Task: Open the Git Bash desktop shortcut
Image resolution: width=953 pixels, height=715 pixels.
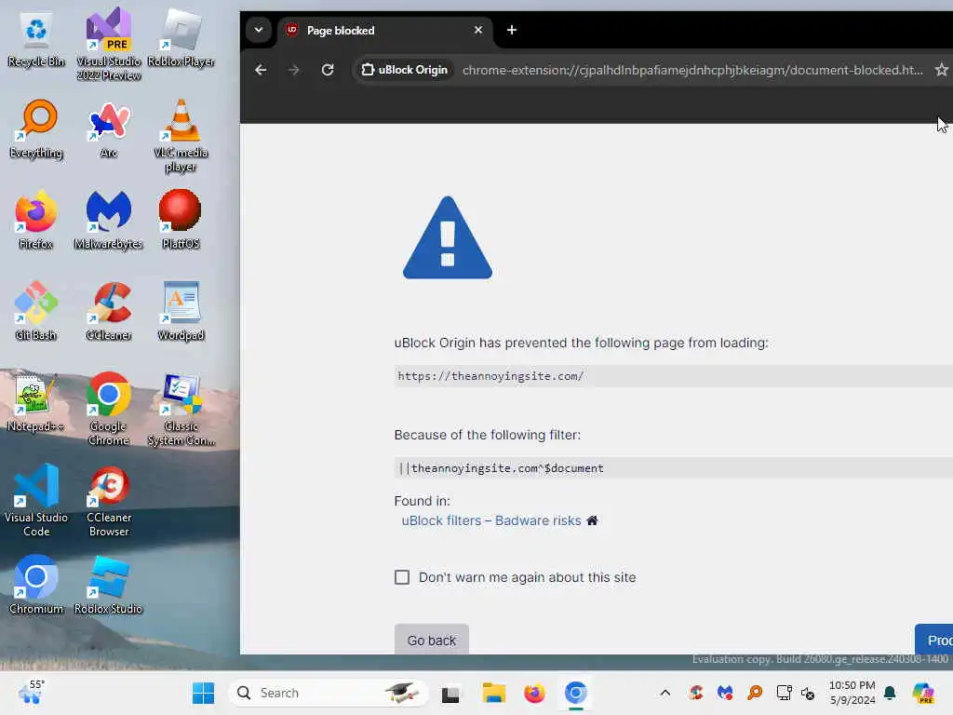Action: [36, 311]
